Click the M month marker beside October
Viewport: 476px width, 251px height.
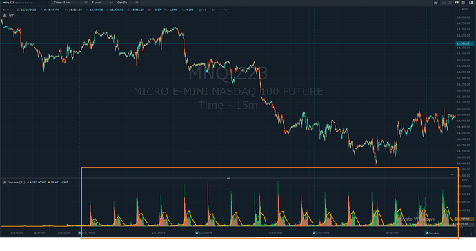[426, 233]
